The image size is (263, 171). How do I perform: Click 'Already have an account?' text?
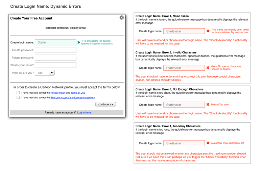[x=60, y=112]
